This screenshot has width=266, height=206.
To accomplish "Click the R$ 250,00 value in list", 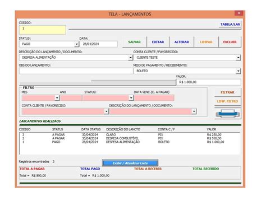I will (x=214, y=134).
